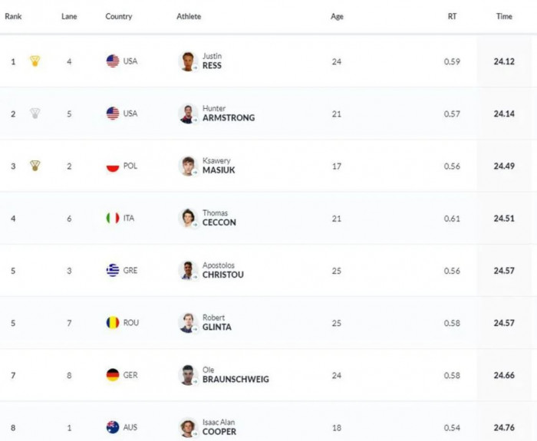Click the Poland flag icon
This screenshot has height=441, width=537.
click(x=113, y=166)
